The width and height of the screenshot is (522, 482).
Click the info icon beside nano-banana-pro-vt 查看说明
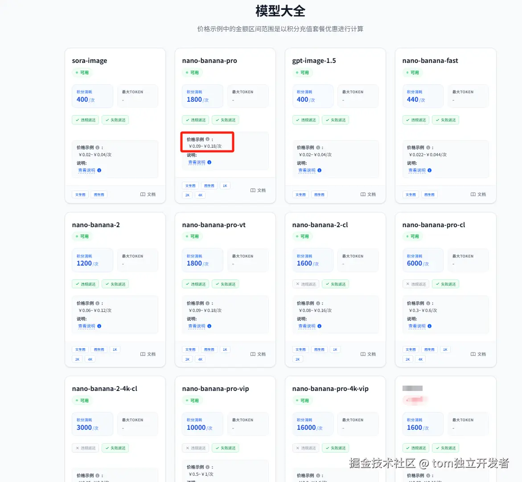tap(210, 326)
